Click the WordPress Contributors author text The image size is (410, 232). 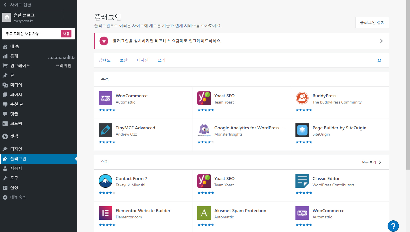[x=333, y=185]
